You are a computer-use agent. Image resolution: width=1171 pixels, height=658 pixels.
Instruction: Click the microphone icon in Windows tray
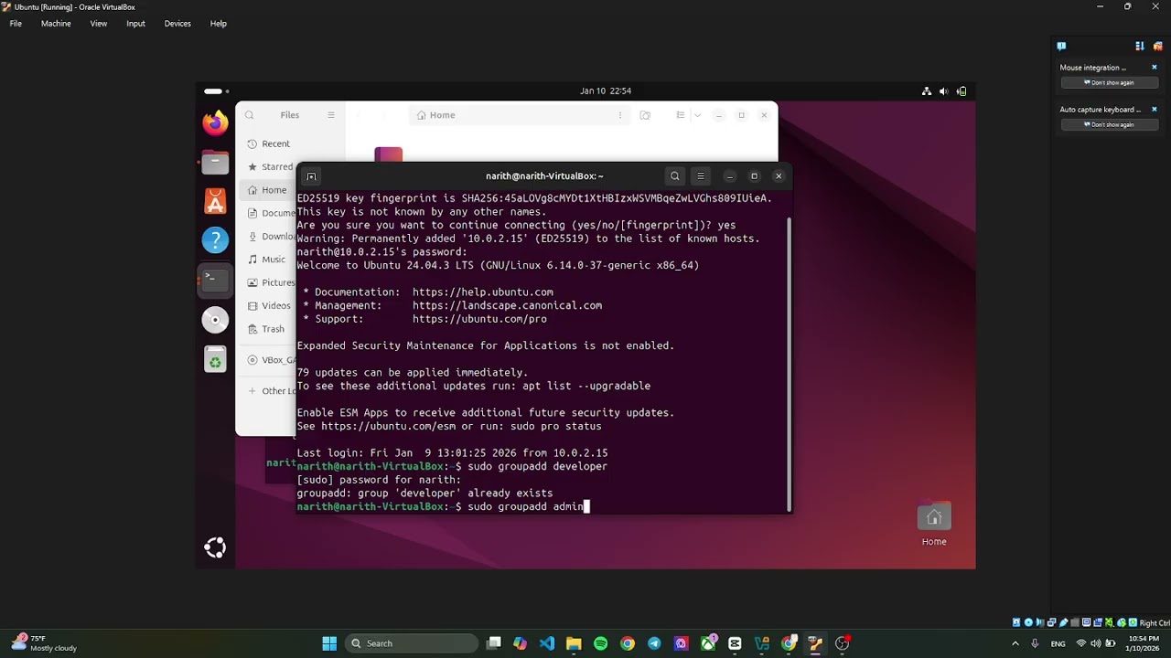(x=1035, y=643)
